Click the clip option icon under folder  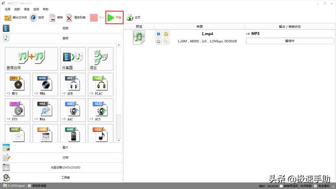(x=166, y=41)
